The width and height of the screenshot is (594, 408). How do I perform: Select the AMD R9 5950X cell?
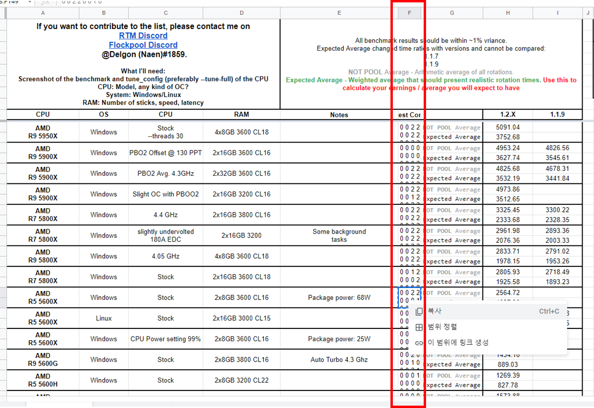tap(43, 132)
